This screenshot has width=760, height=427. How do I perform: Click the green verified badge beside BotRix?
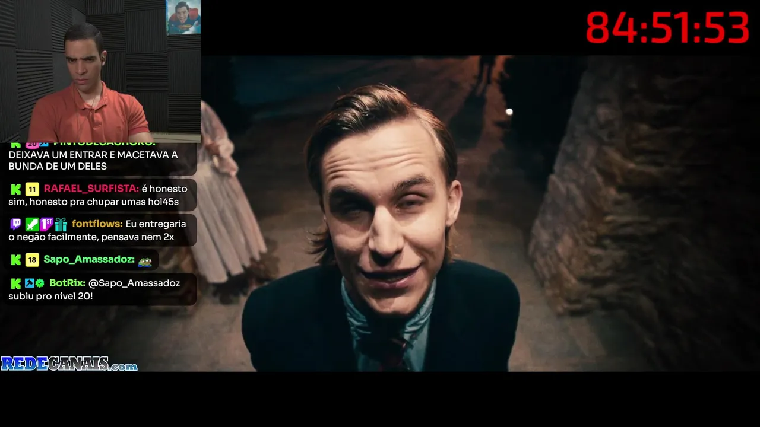point(40,283)
